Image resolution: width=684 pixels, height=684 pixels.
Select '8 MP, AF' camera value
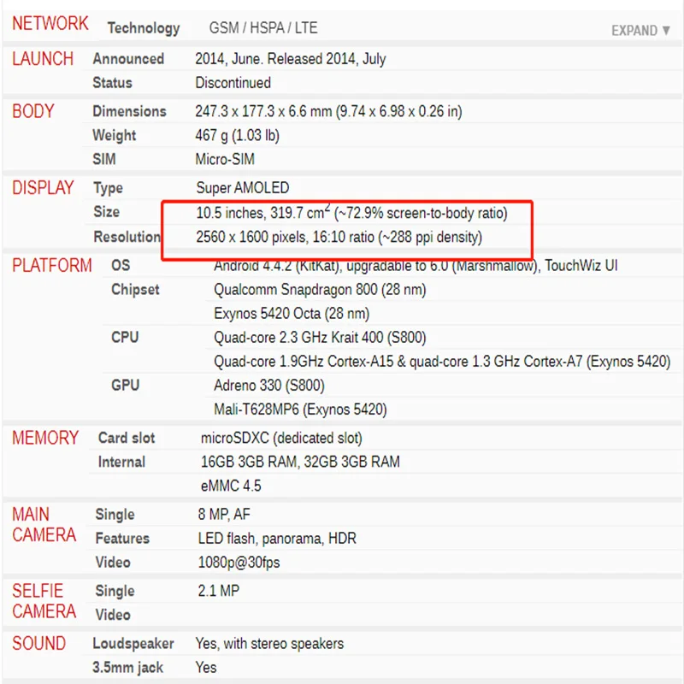point(224,515)
